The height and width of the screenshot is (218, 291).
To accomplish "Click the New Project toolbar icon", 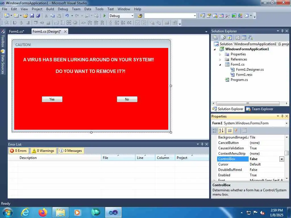I will tap(7, 16).
